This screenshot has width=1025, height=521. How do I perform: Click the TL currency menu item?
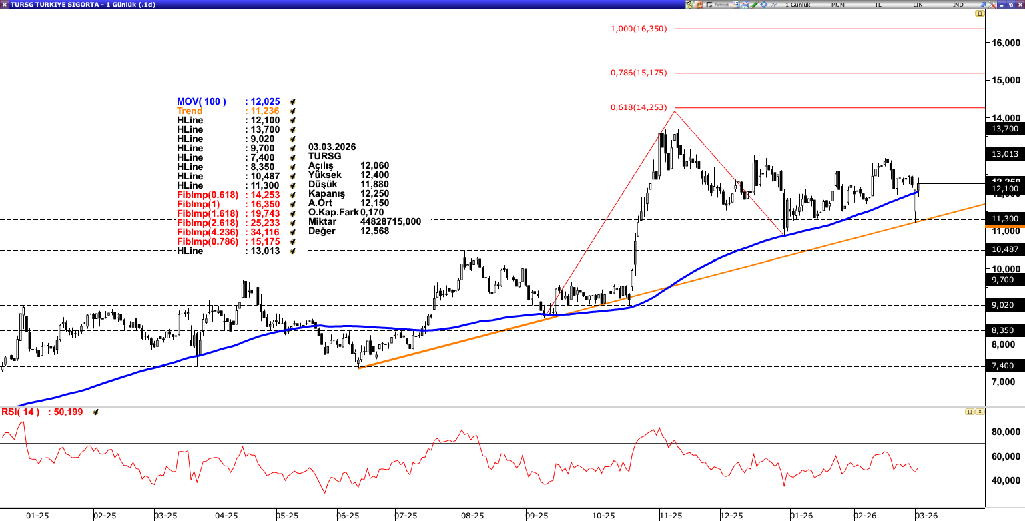(878, 5)
